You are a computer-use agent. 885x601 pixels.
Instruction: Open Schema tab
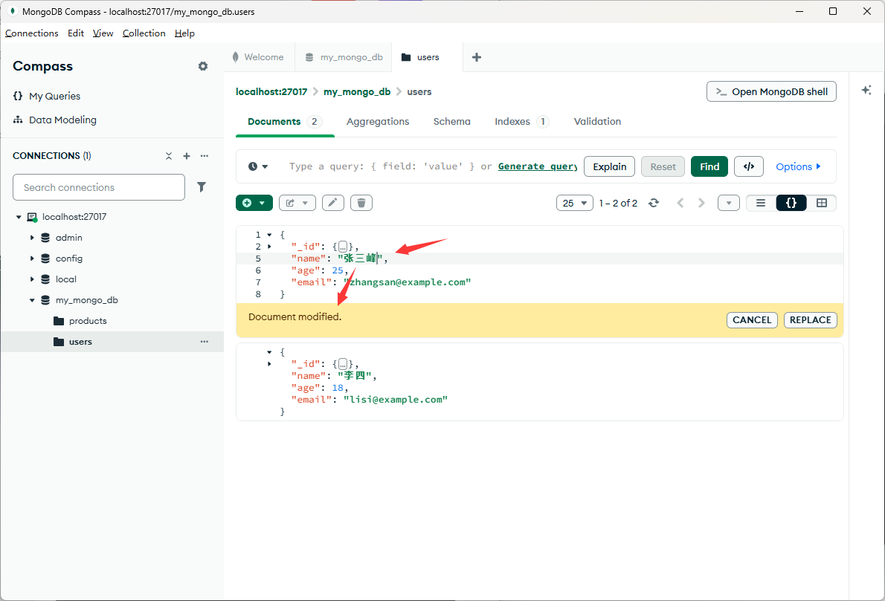click(x=451, y=122)
